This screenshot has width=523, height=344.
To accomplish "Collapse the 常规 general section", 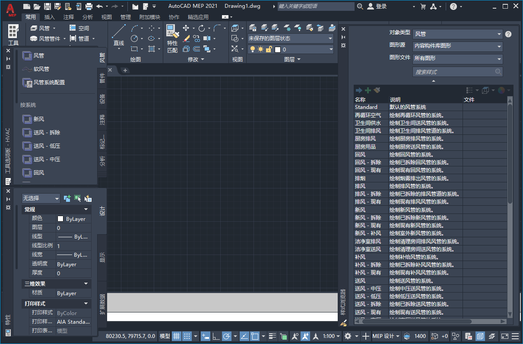I will coord(56,209).
